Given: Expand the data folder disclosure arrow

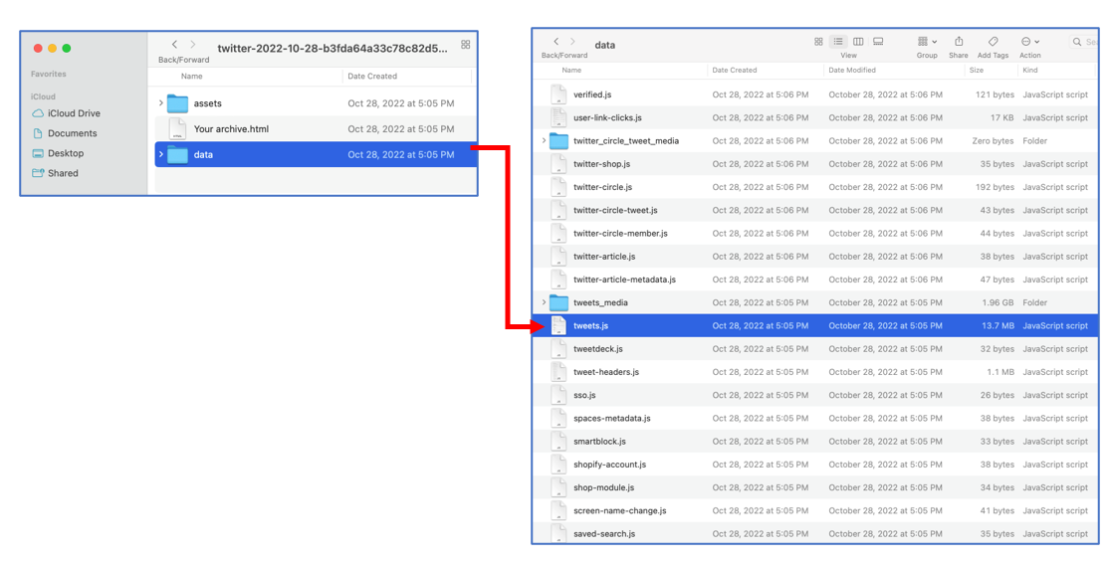Looking at the screenshot, I should (161, 154).
